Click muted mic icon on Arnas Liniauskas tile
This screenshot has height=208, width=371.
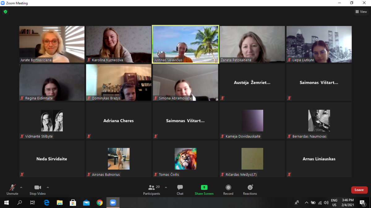tap(289, 174)
